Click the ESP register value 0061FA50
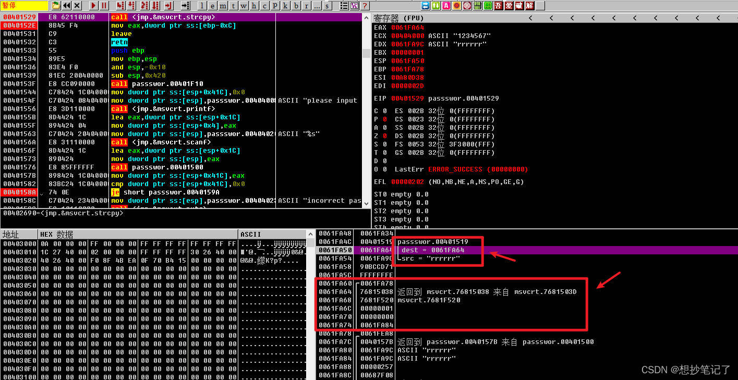This screenshot has width=738, height=380. (407, 61)
